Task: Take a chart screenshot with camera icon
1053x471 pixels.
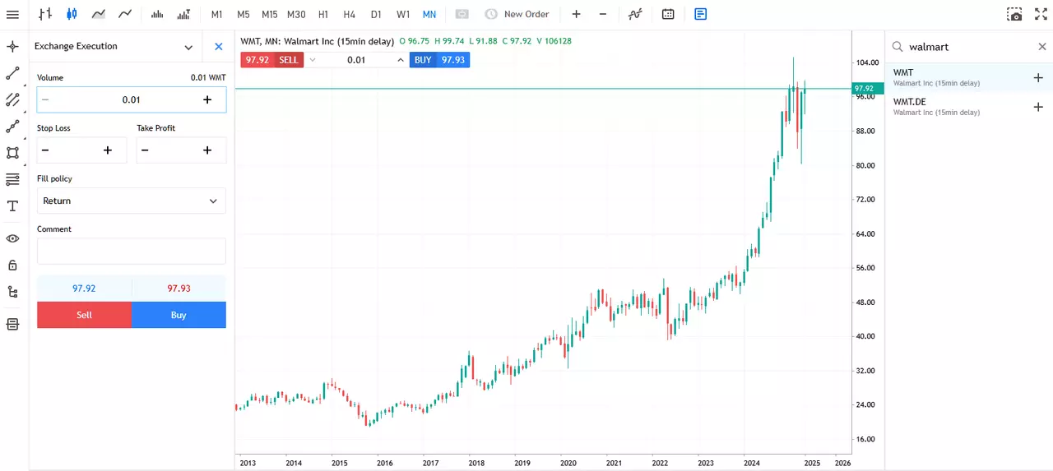Action: click(x=1015, y=14)
